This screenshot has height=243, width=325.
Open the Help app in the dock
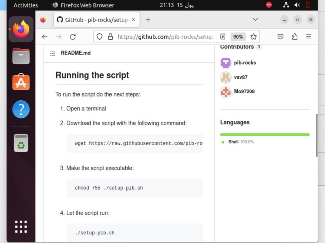pyautogui.click(x=21, y=109)
